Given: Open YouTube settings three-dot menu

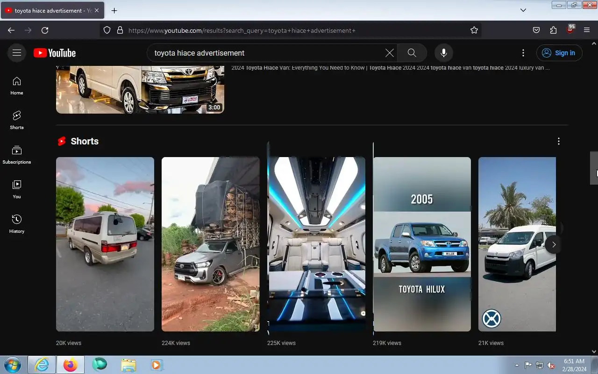Looking at the screenshot, I should [x=523, y=53].
